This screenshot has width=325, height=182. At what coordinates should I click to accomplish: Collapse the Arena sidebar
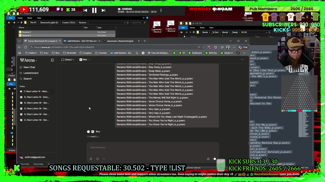click(52, 60)
